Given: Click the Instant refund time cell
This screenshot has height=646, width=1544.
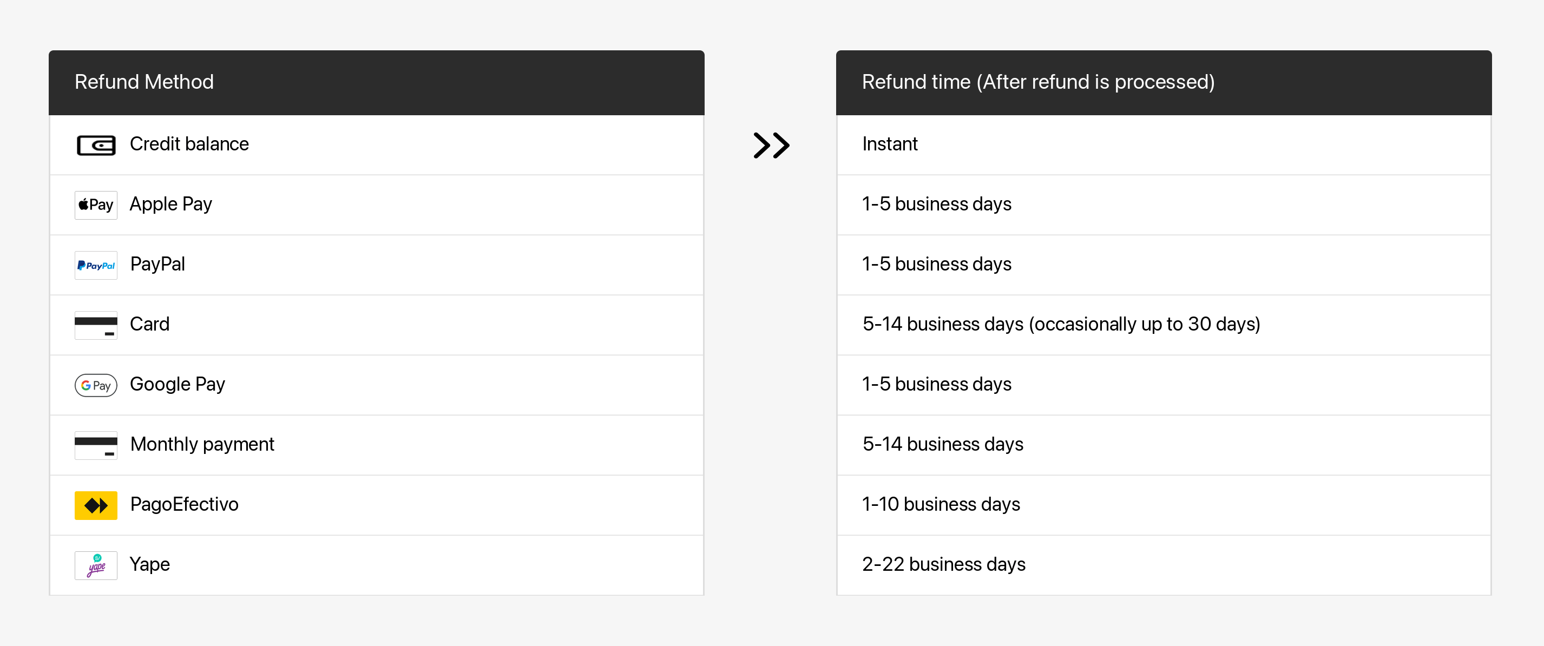Looking at the screenshot, I should (890, 144).
